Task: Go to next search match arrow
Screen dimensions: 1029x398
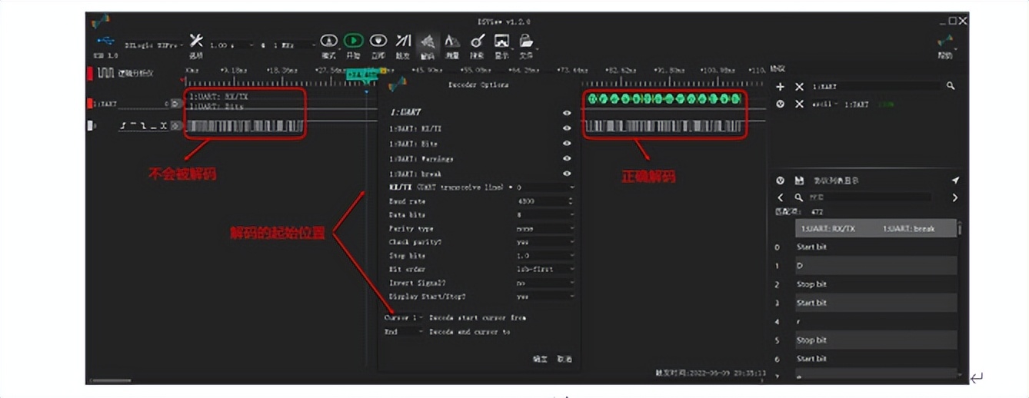Action: 955,197
